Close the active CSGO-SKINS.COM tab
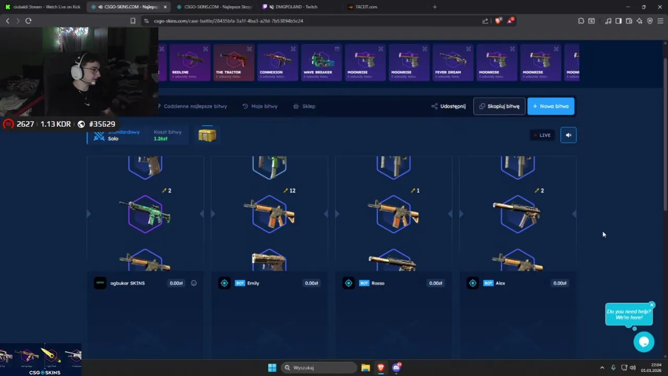668x376 pixels. coord(165,7)
